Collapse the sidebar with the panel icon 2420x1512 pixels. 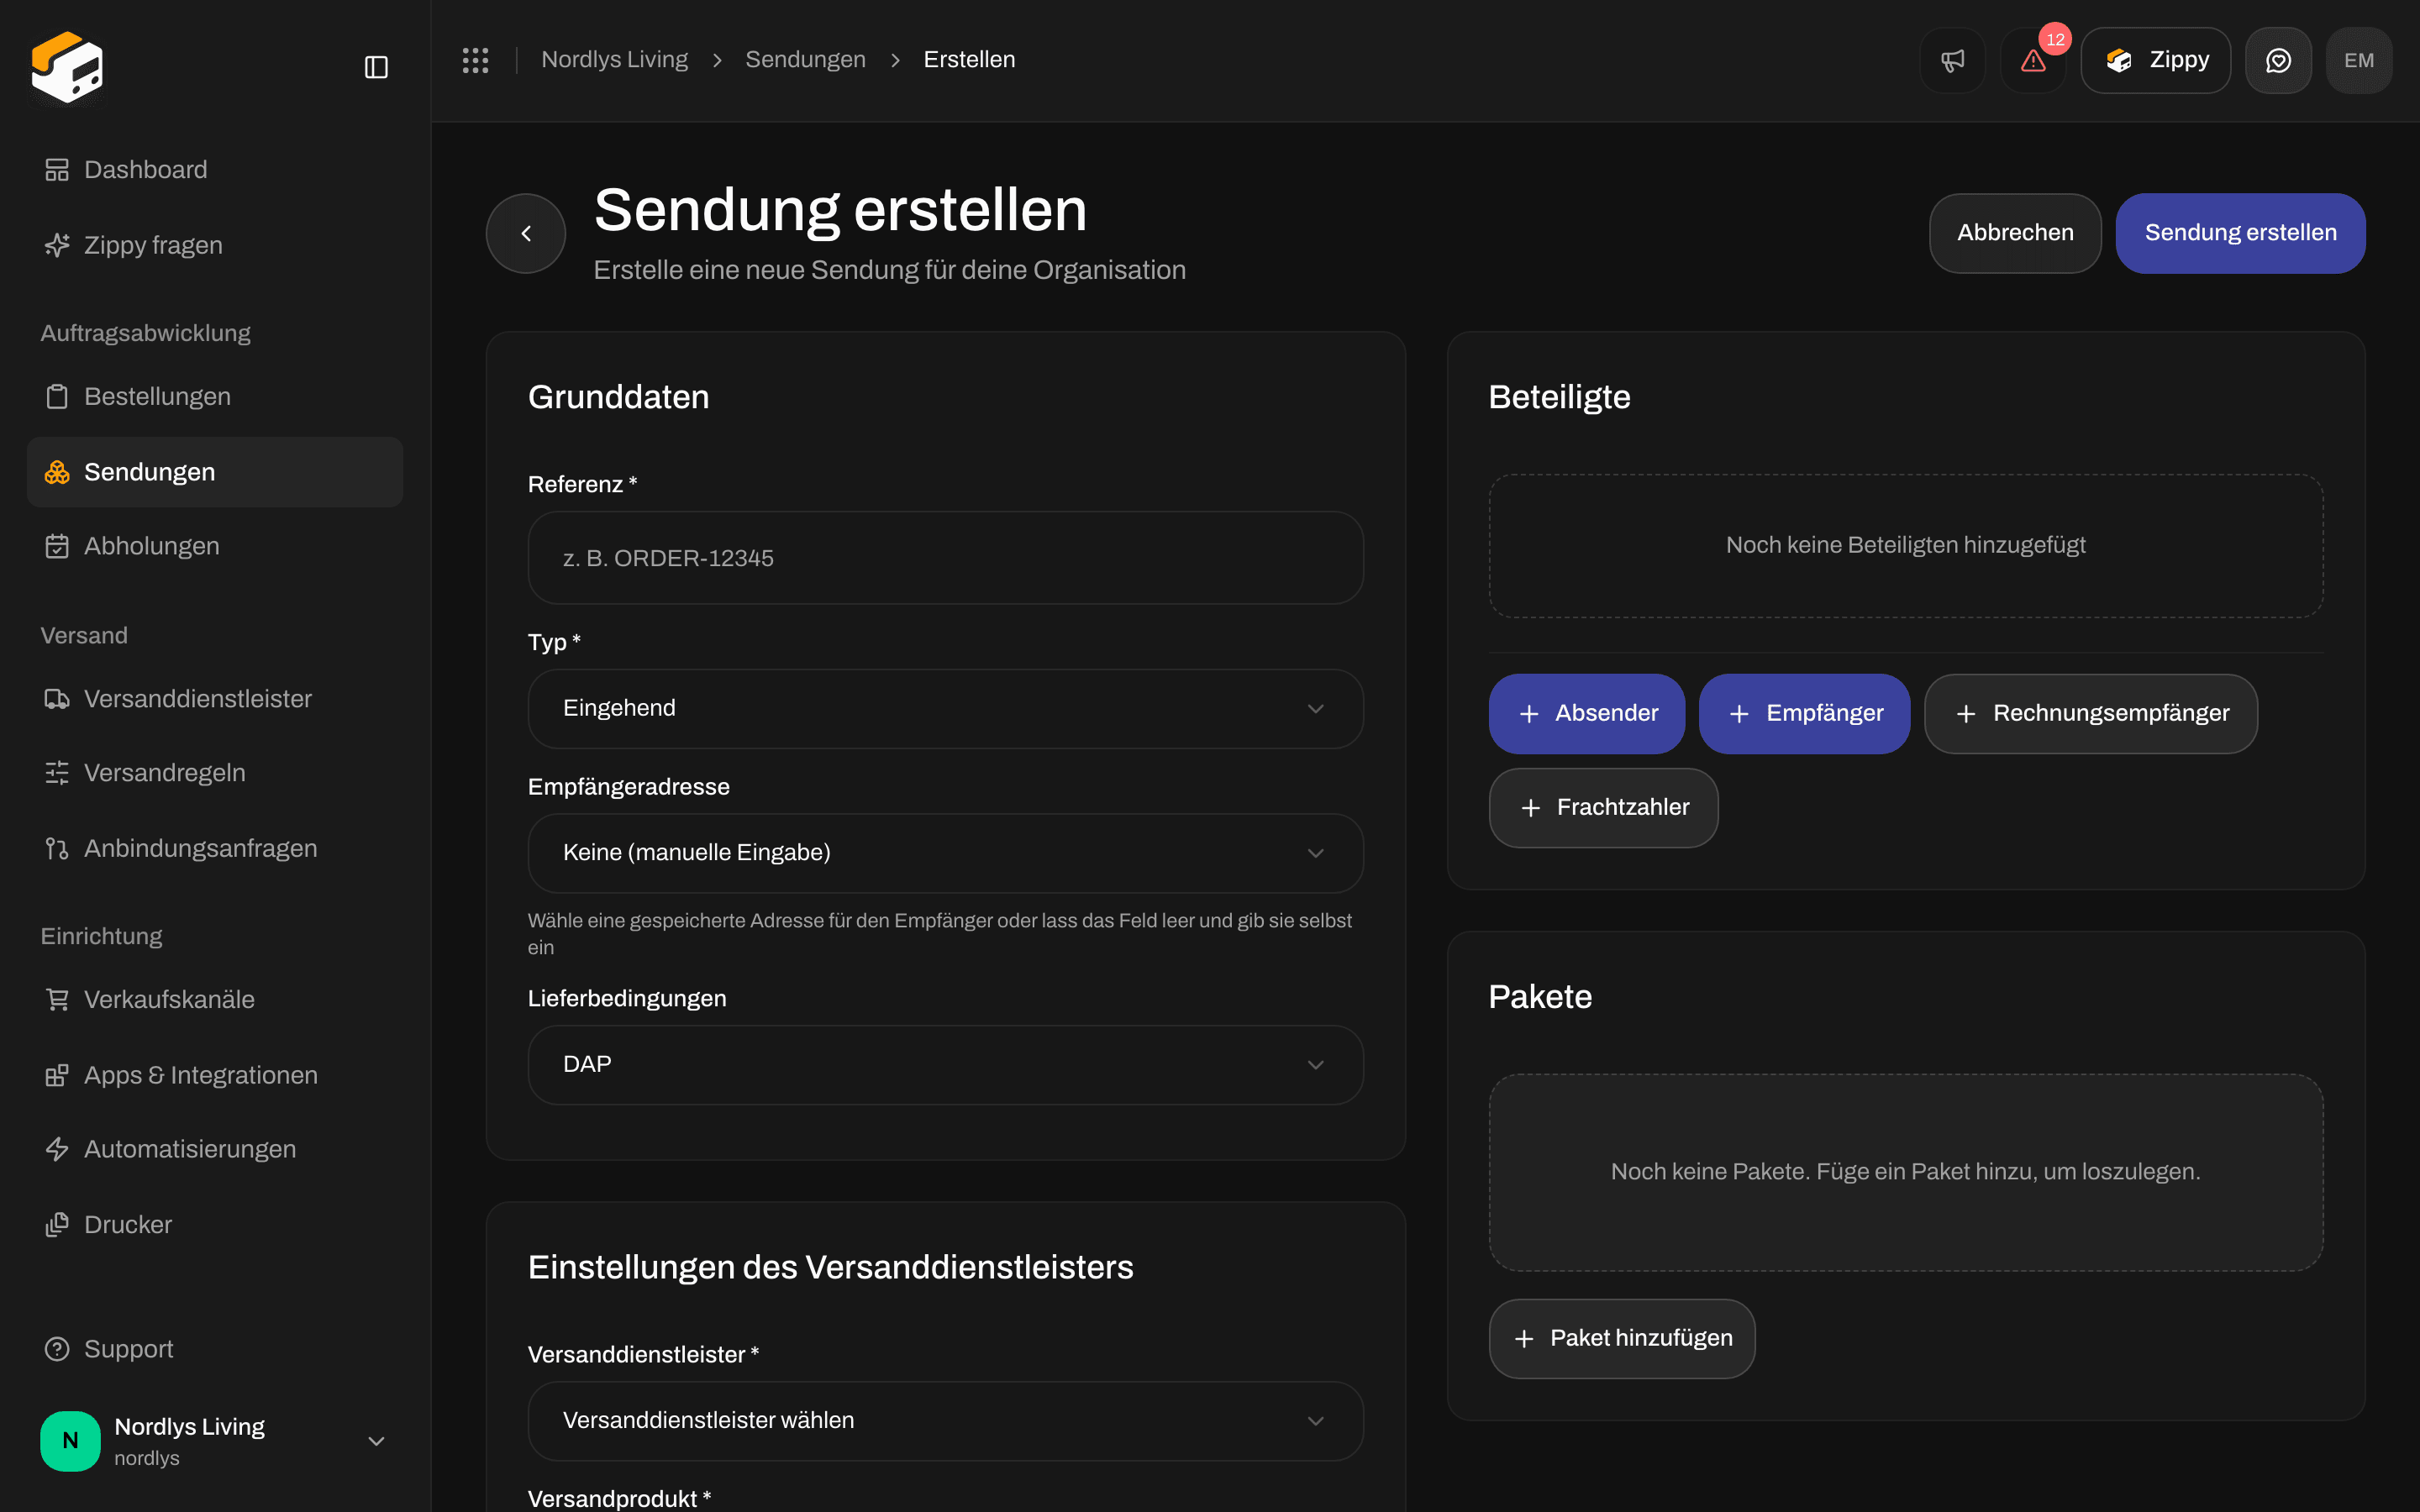376,67
